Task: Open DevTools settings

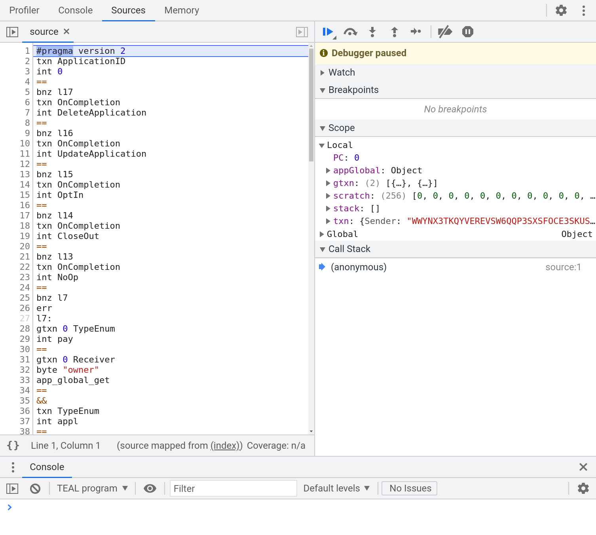Action: click(x=560, y=10)
